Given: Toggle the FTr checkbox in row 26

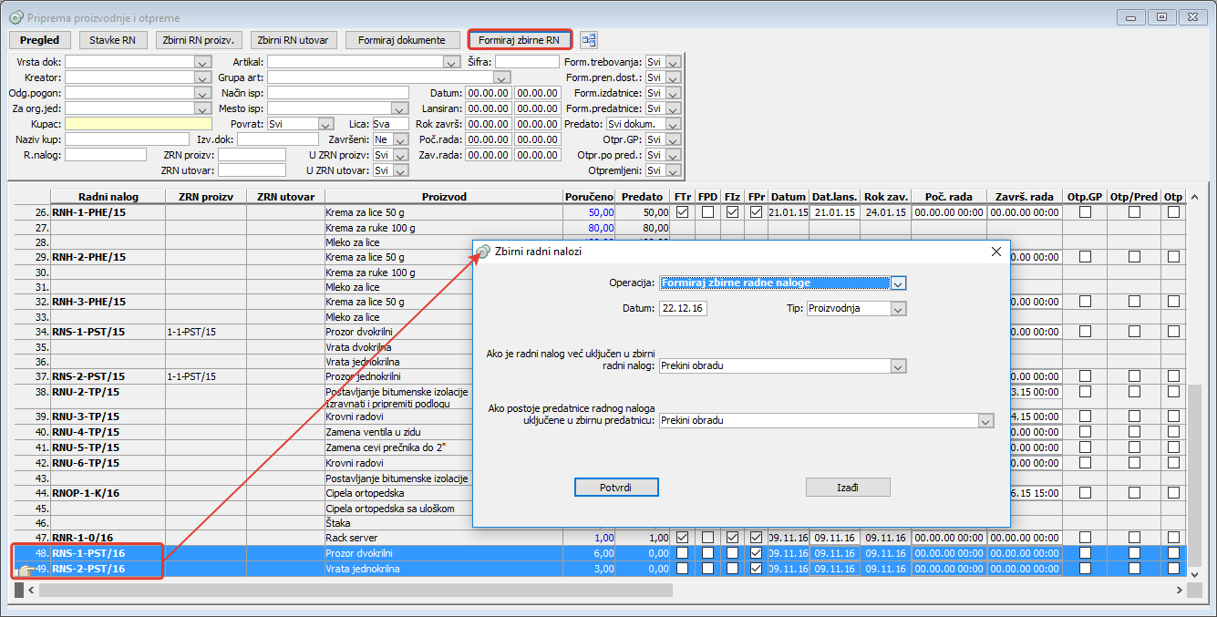Looking at the screenshot, I should point(683,211).
